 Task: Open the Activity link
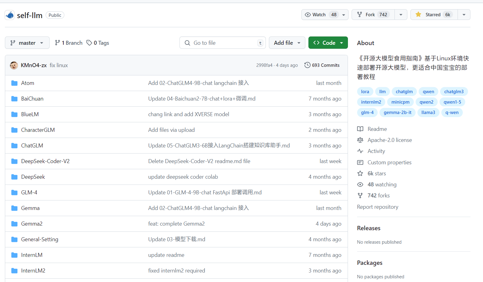click(376, 151)
